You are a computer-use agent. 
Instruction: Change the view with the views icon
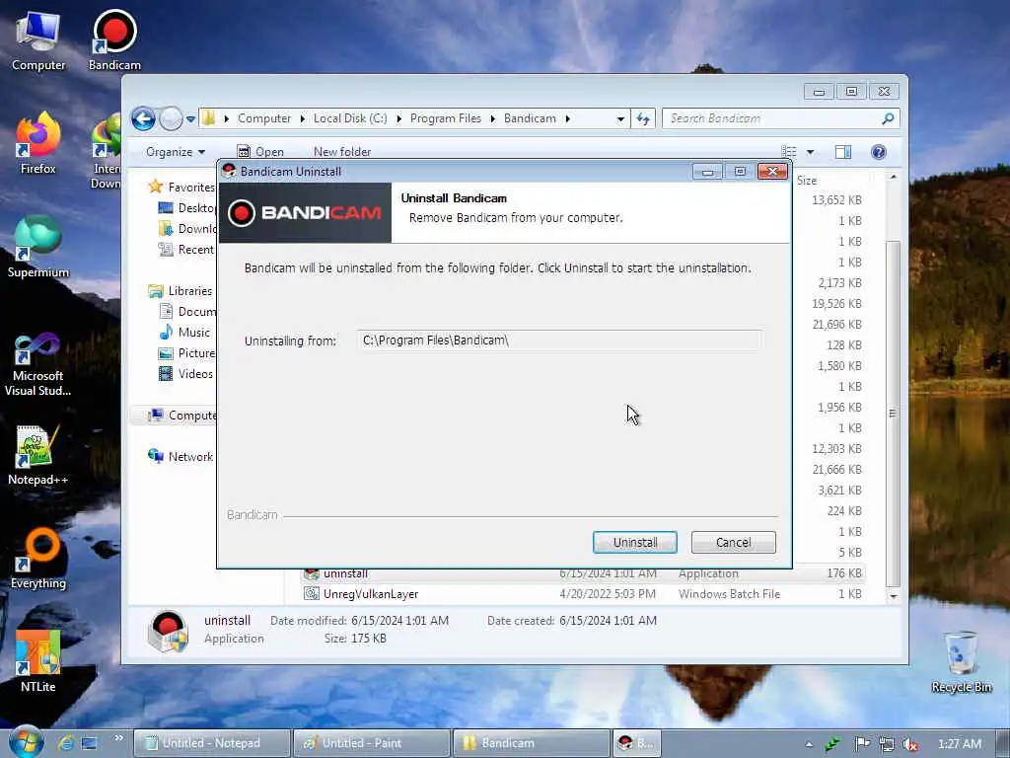click(x=789, y=152)
